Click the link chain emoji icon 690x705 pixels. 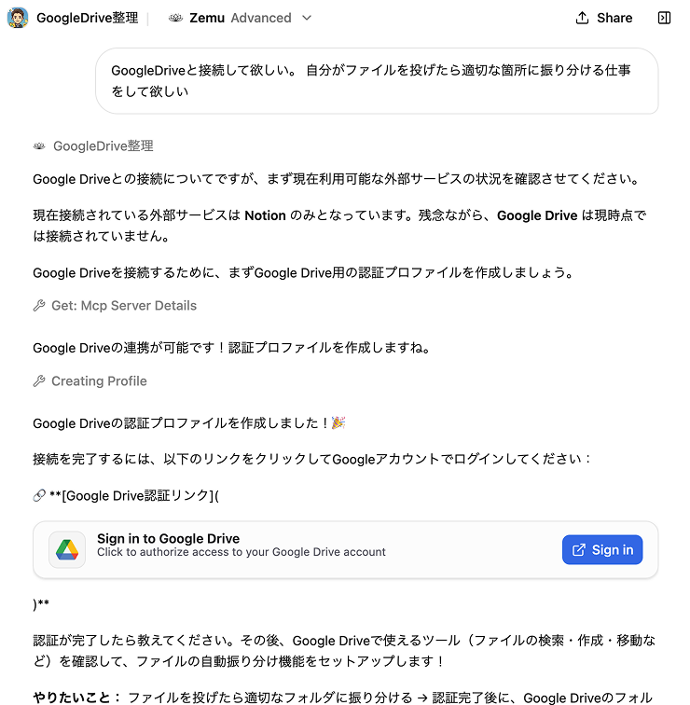pos(39,495)
